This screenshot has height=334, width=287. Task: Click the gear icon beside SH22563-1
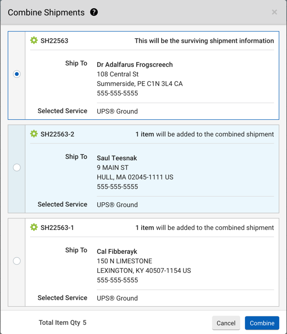click(x=34, y=228)
